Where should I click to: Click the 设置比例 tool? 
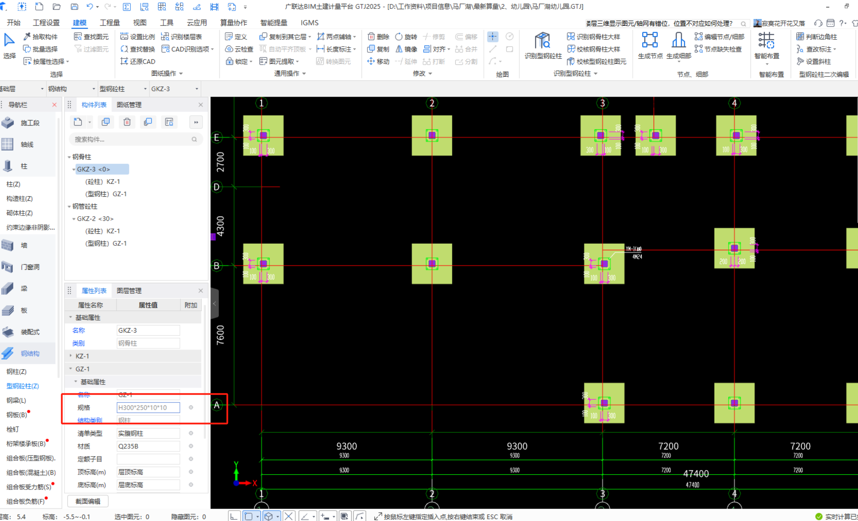[x=138, y=37]
